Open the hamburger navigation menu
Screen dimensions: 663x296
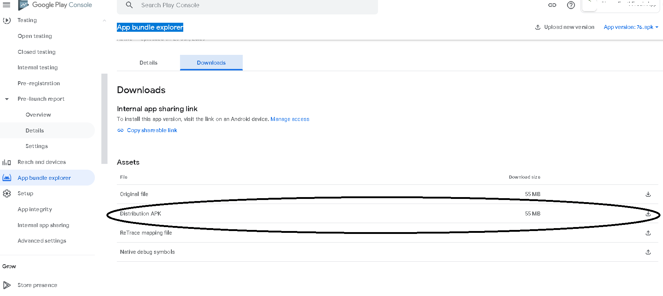point(6,5)
